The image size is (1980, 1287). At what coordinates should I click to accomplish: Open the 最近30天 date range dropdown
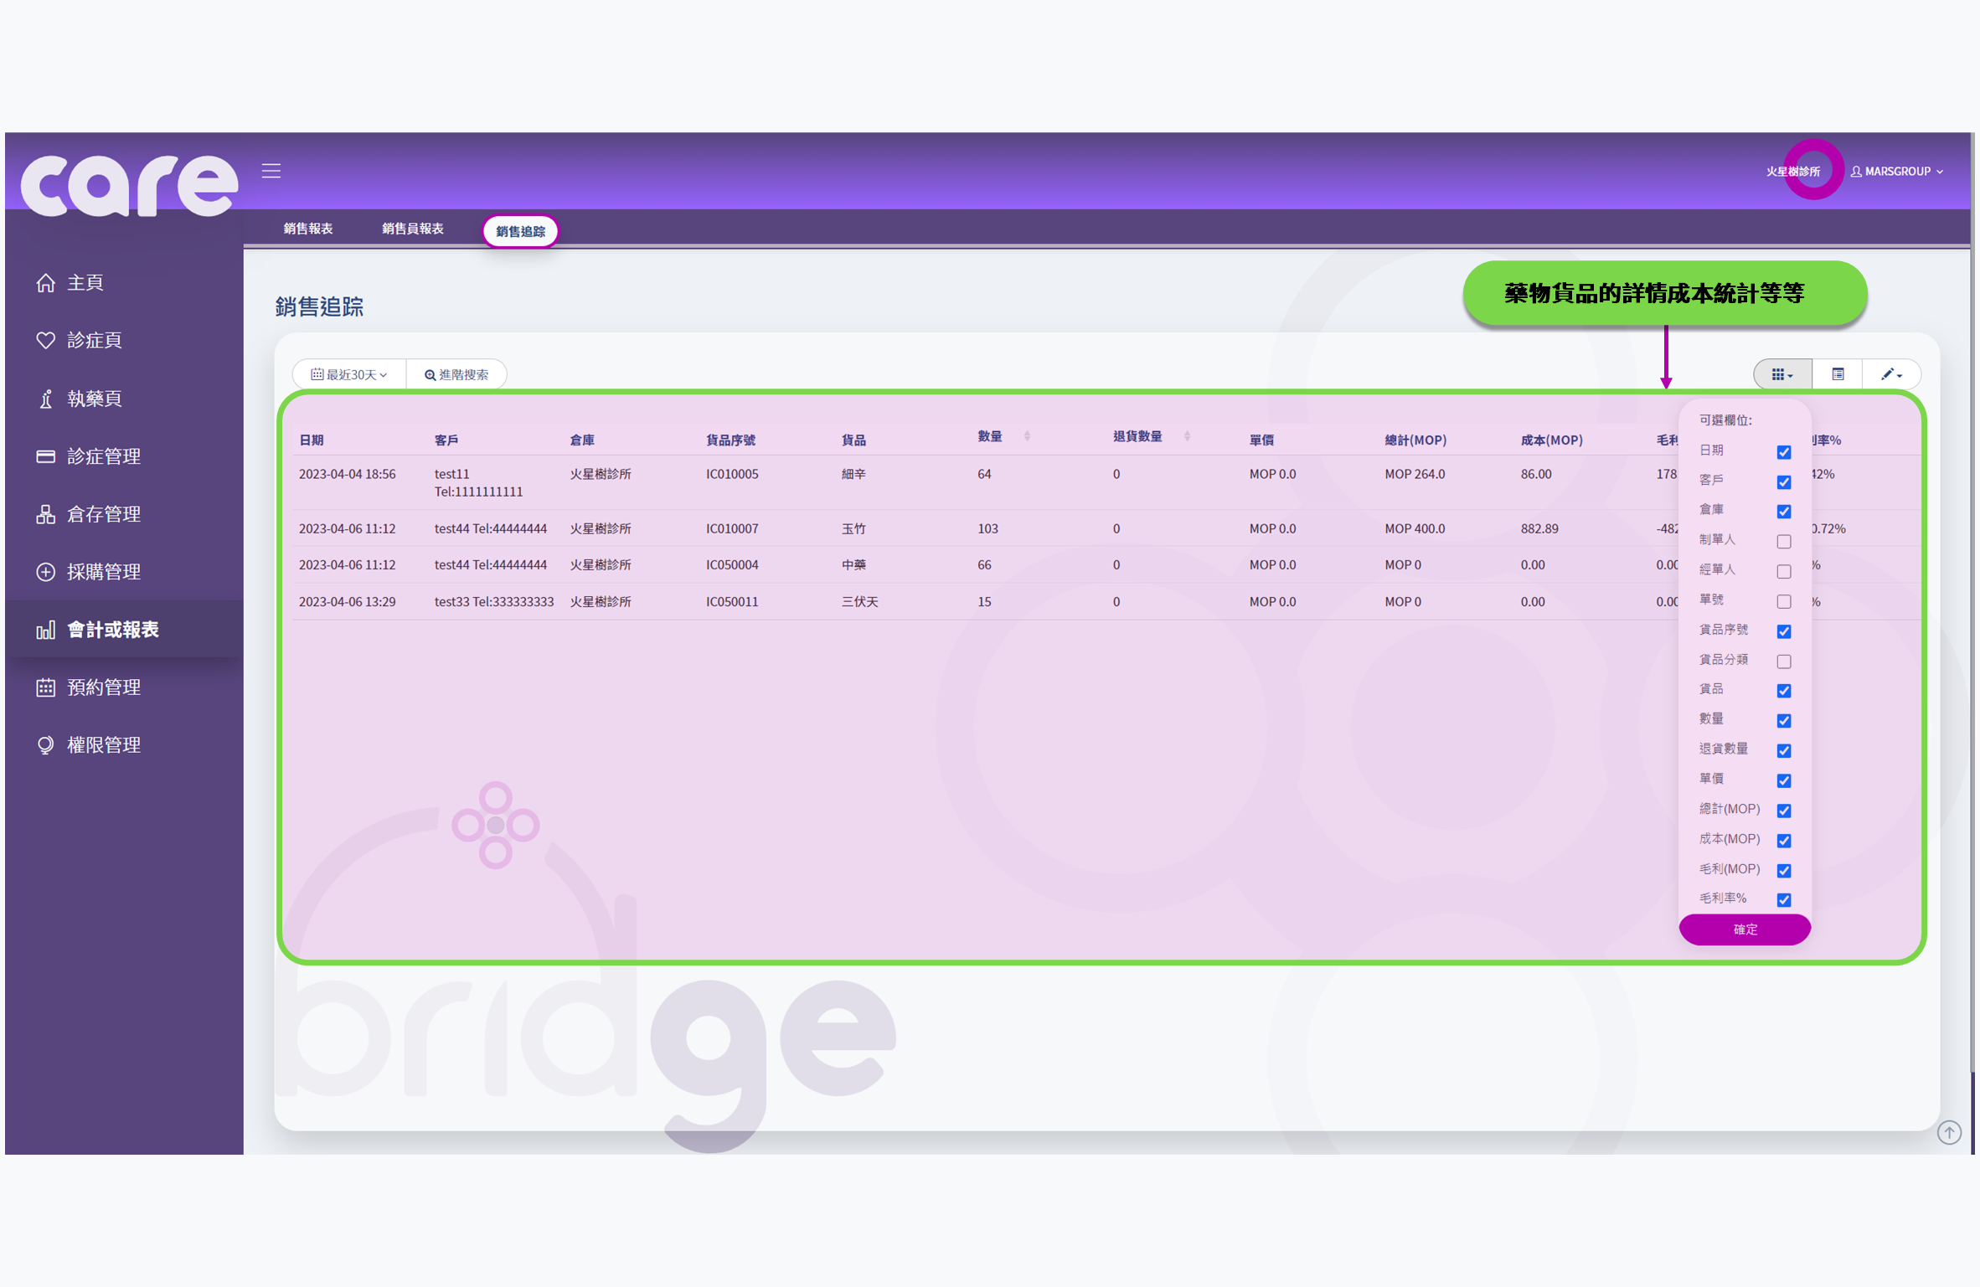click(348, 374)
